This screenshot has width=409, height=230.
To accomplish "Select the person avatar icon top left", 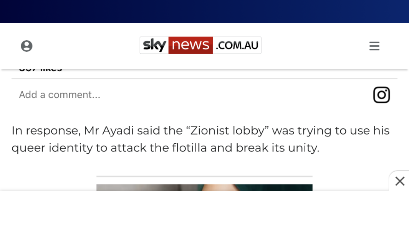I will [26, 45].
